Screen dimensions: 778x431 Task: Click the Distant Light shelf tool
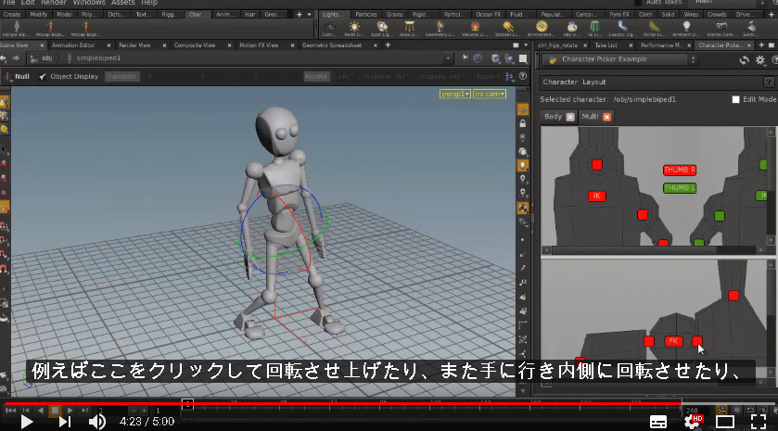[x=507, y=30]
